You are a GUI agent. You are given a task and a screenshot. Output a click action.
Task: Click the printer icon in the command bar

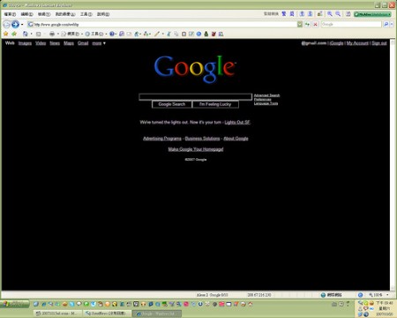click(x=52, y=34)
